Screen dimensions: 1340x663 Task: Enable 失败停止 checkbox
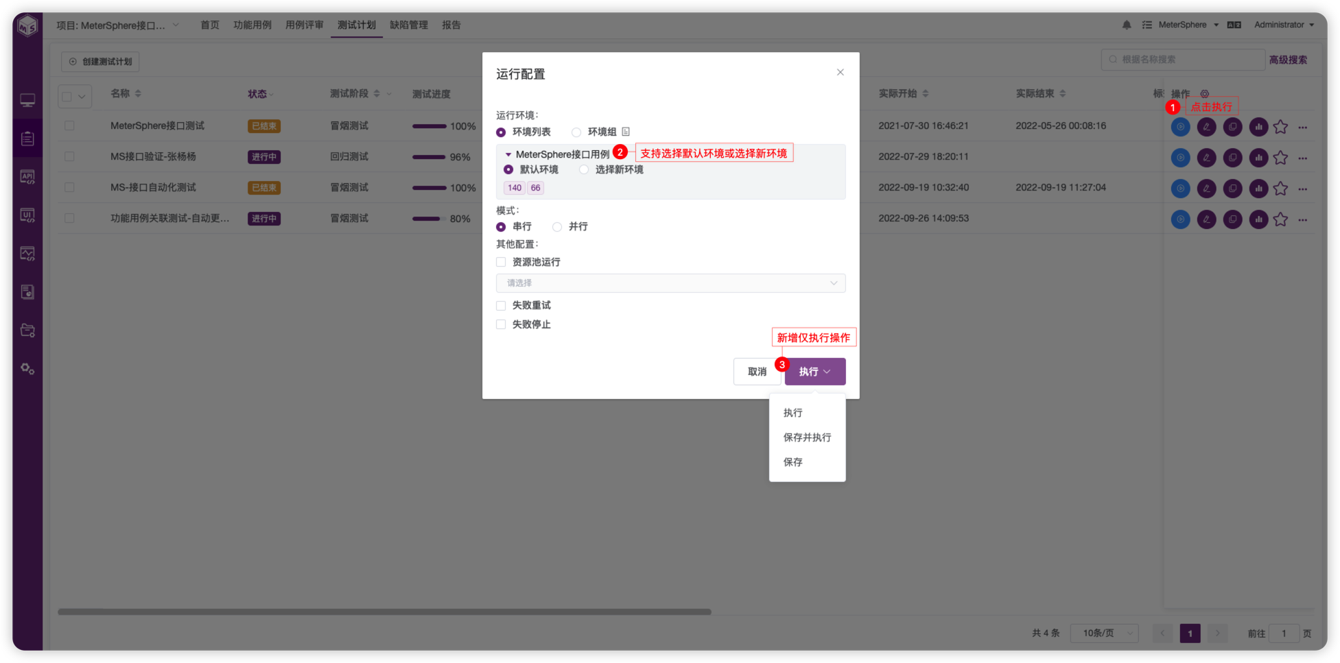click(501, 324)
